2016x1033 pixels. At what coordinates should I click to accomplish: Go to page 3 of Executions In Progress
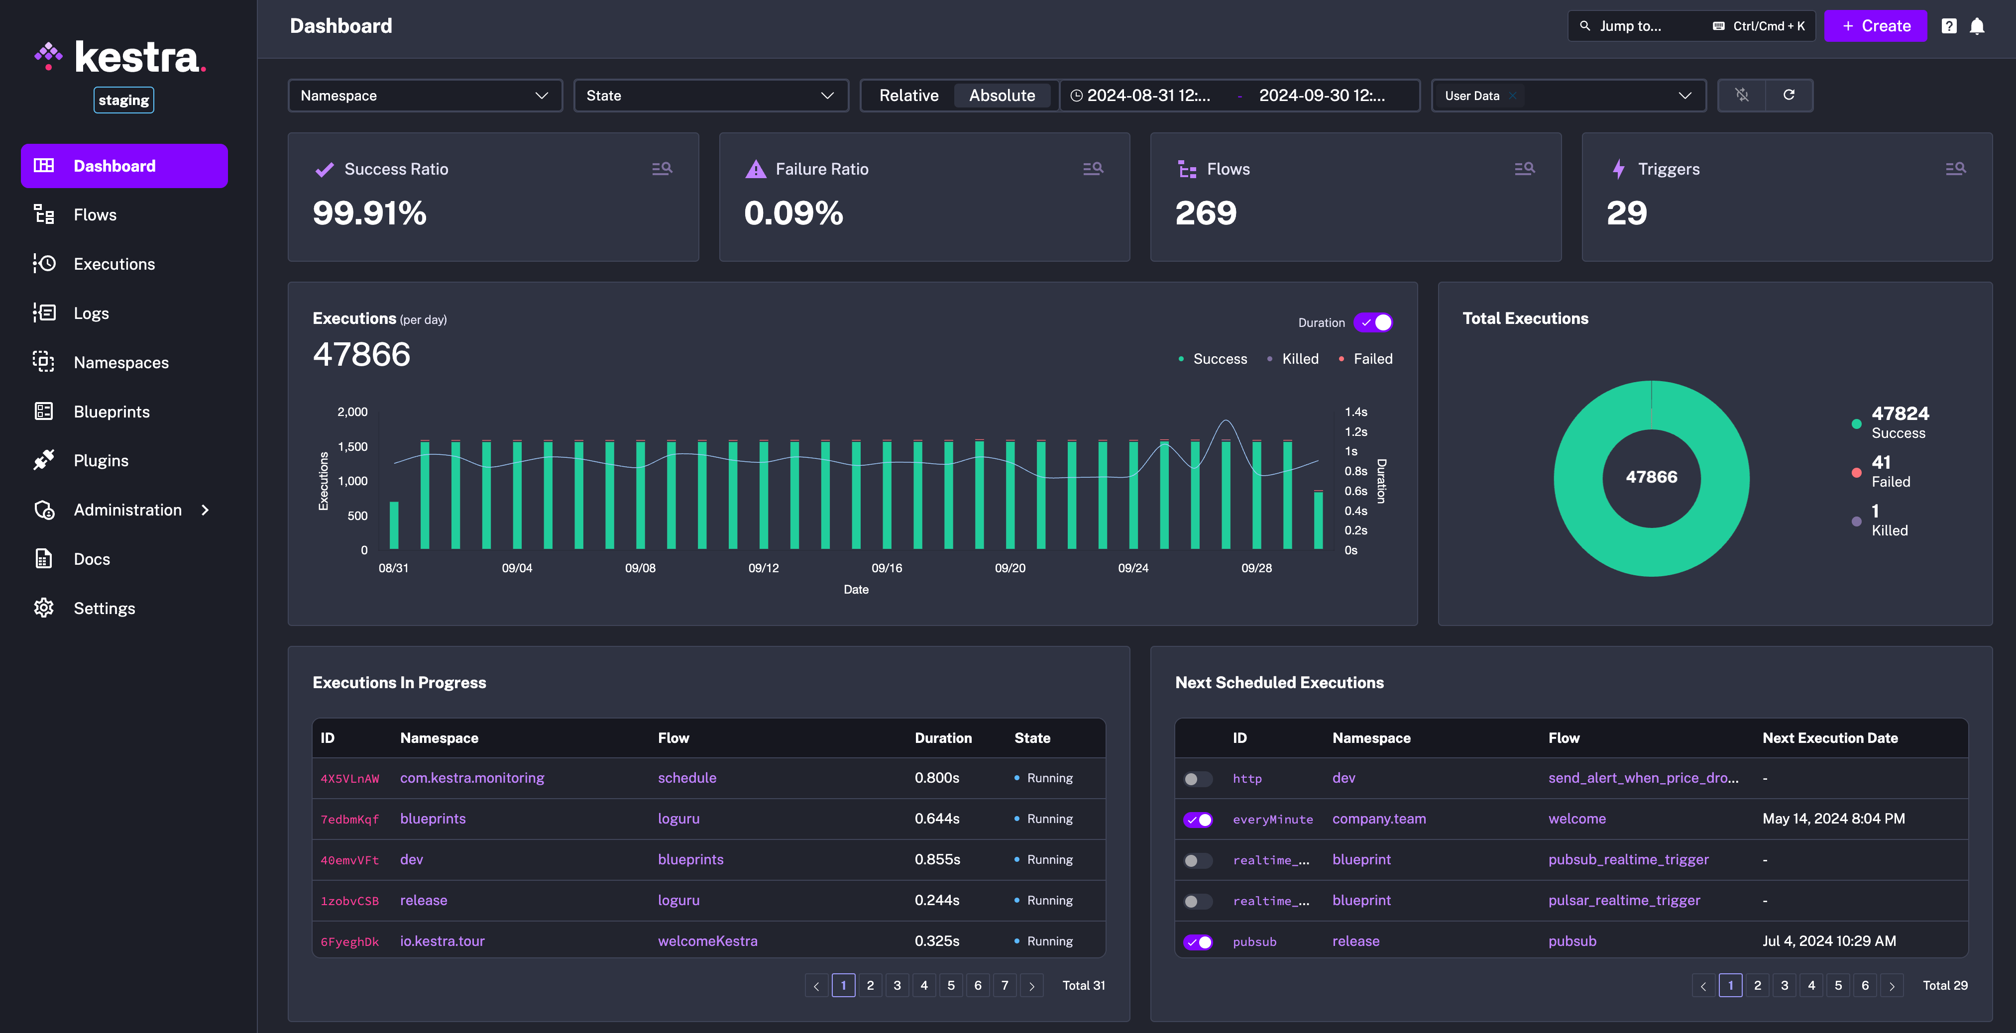click(x=897, y=985)
